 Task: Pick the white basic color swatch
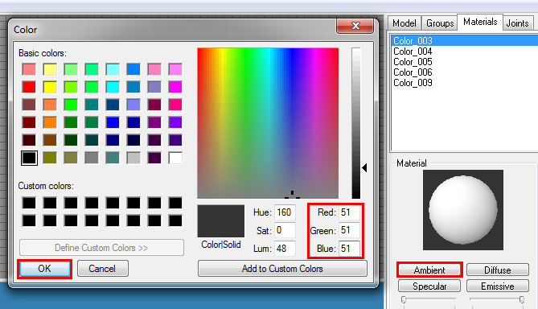click(175, 158)
